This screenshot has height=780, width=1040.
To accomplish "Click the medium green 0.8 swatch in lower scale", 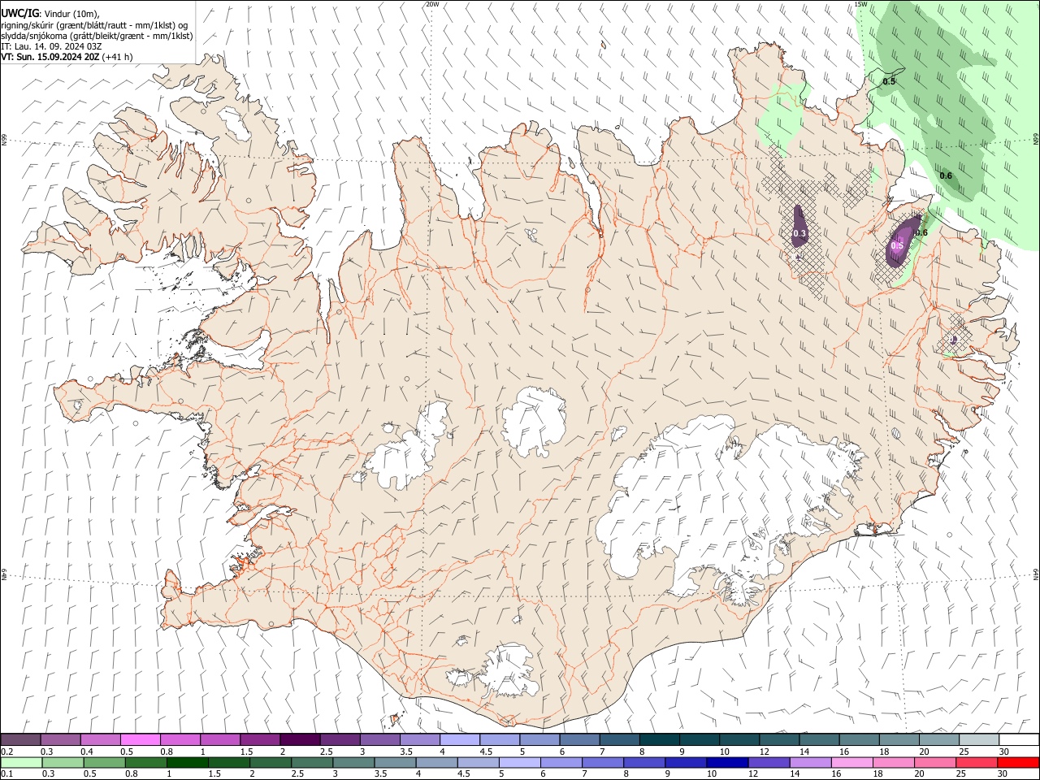I will [x=146, y=763].
